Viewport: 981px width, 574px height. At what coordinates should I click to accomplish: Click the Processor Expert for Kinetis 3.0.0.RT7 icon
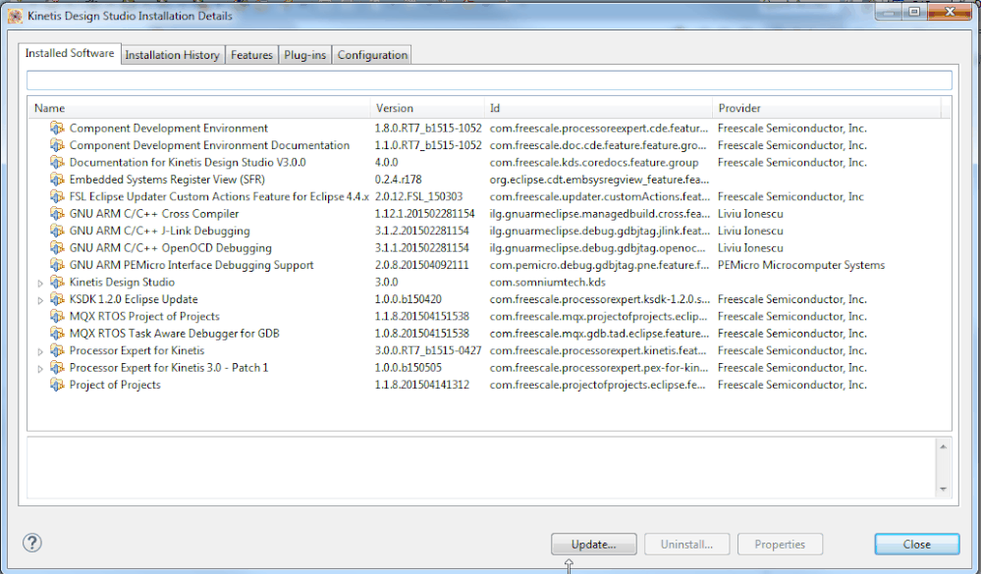[57, 350]
